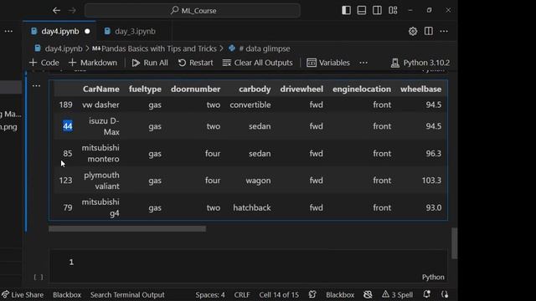Click the unsaved dot on the day4.ipynb tab

[87, 32]
